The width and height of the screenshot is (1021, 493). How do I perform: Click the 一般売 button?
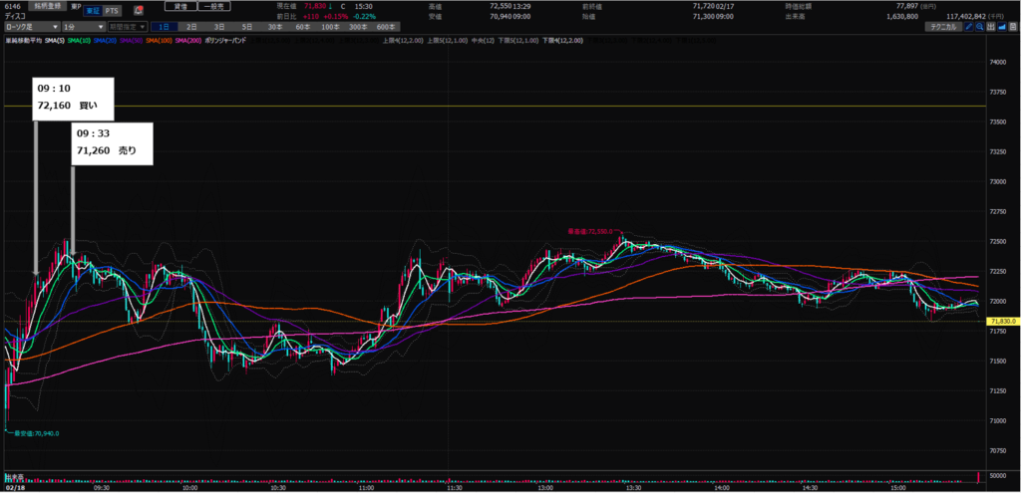coord(214,7)
